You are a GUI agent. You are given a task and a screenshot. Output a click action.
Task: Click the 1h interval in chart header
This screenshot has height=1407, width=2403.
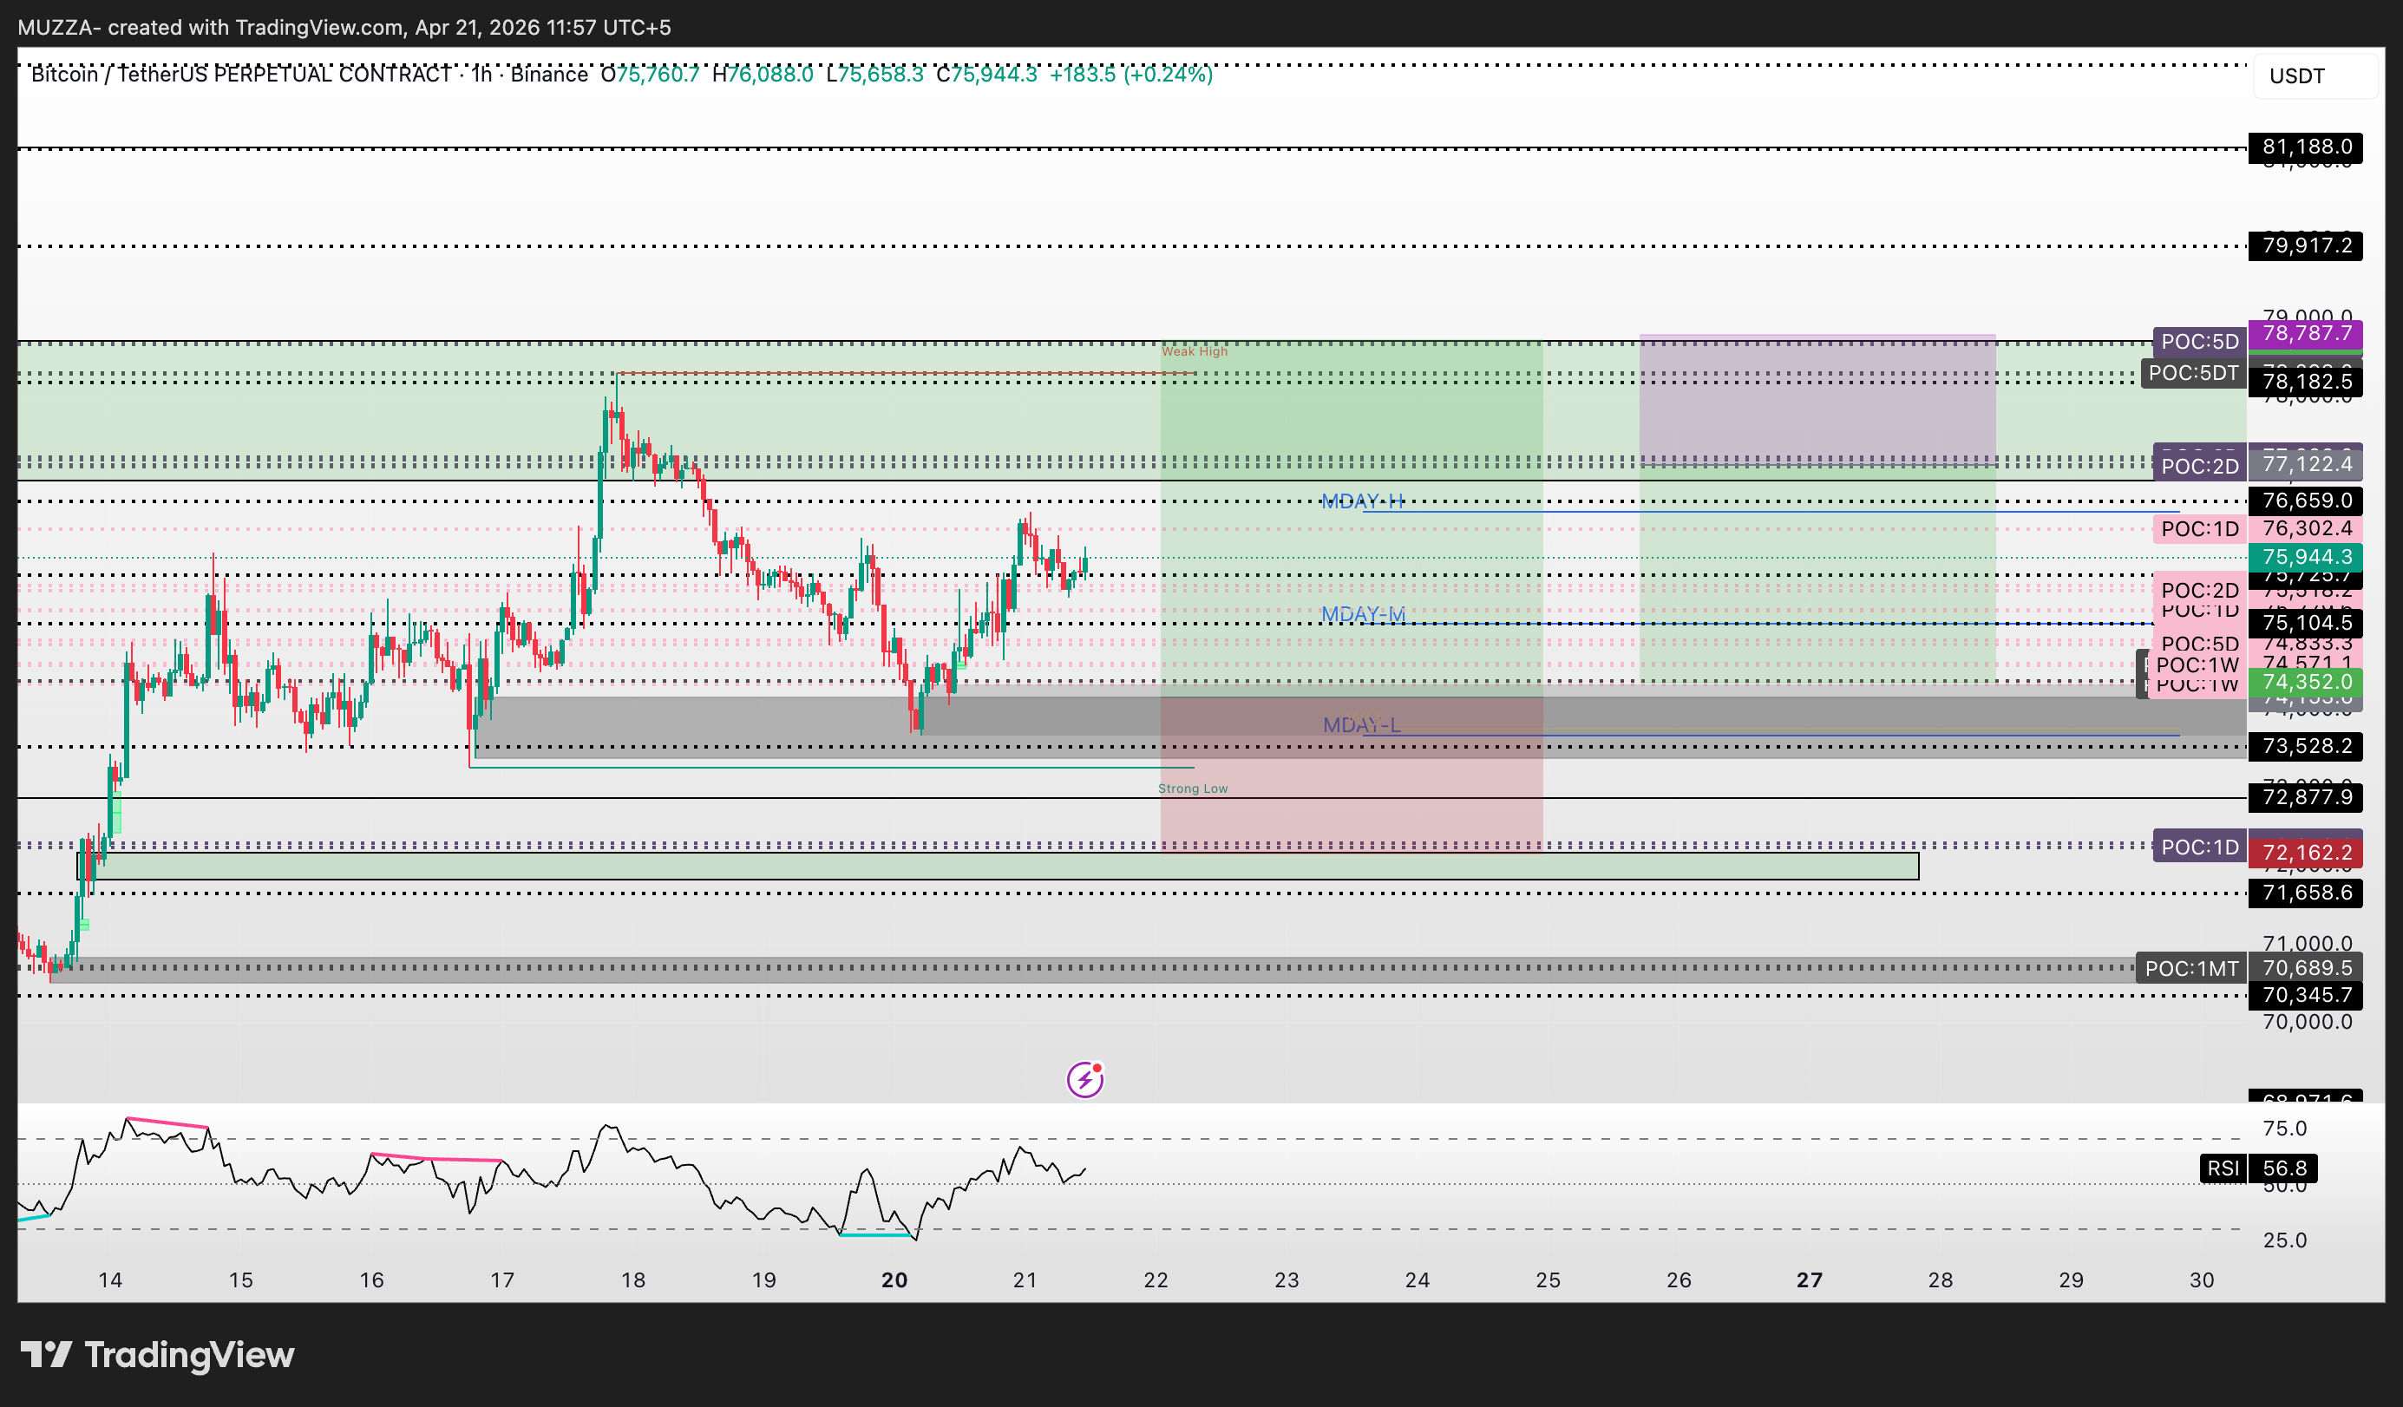481,75
